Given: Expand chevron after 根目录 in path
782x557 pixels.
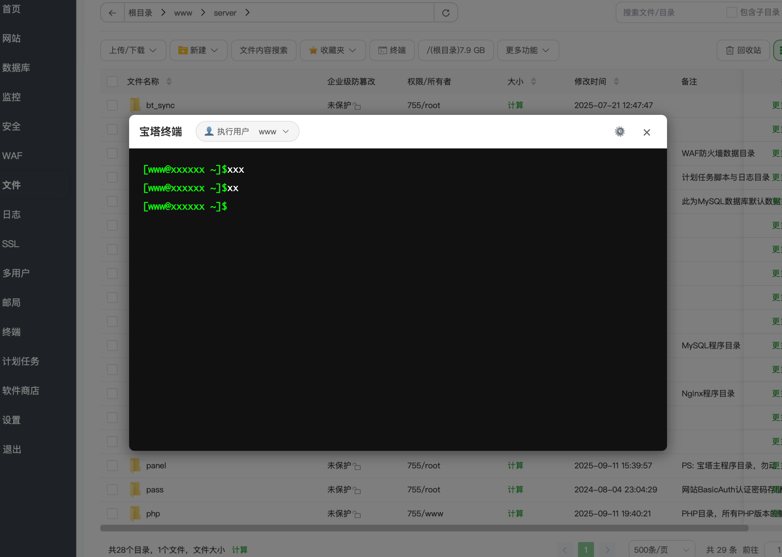Looking at the screenshot, I should pyautogui.click(x=163, y=13).
